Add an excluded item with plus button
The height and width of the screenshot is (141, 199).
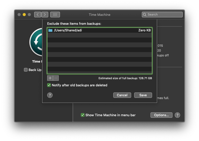(50, 78)
